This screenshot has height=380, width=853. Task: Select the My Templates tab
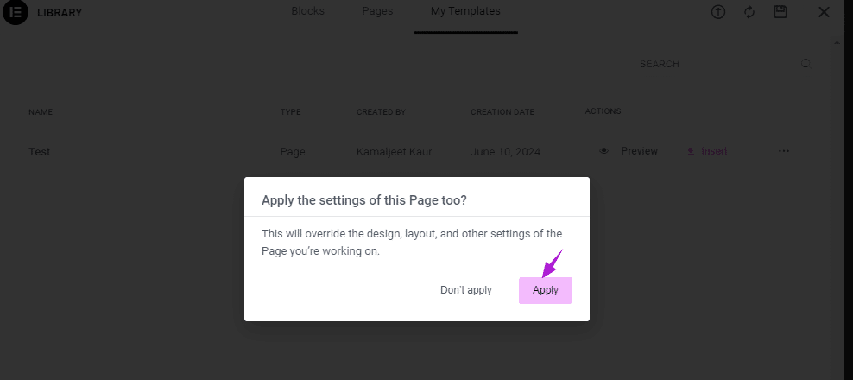465,11
